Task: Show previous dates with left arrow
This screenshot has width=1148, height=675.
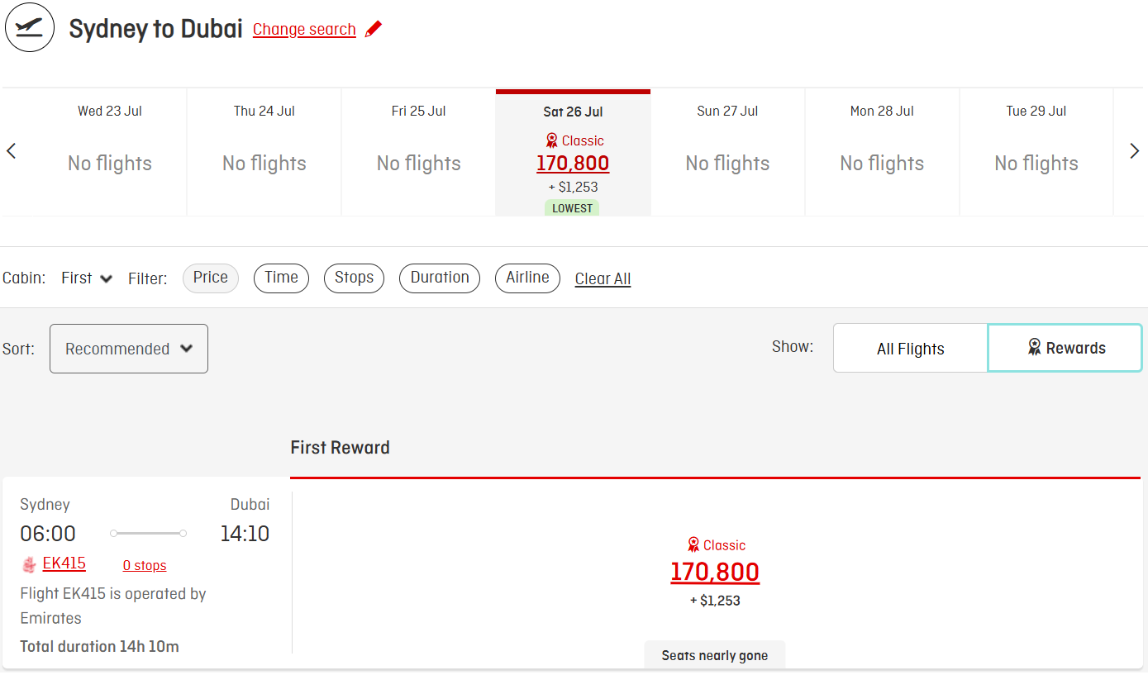Action: click(x=12, y=151)
